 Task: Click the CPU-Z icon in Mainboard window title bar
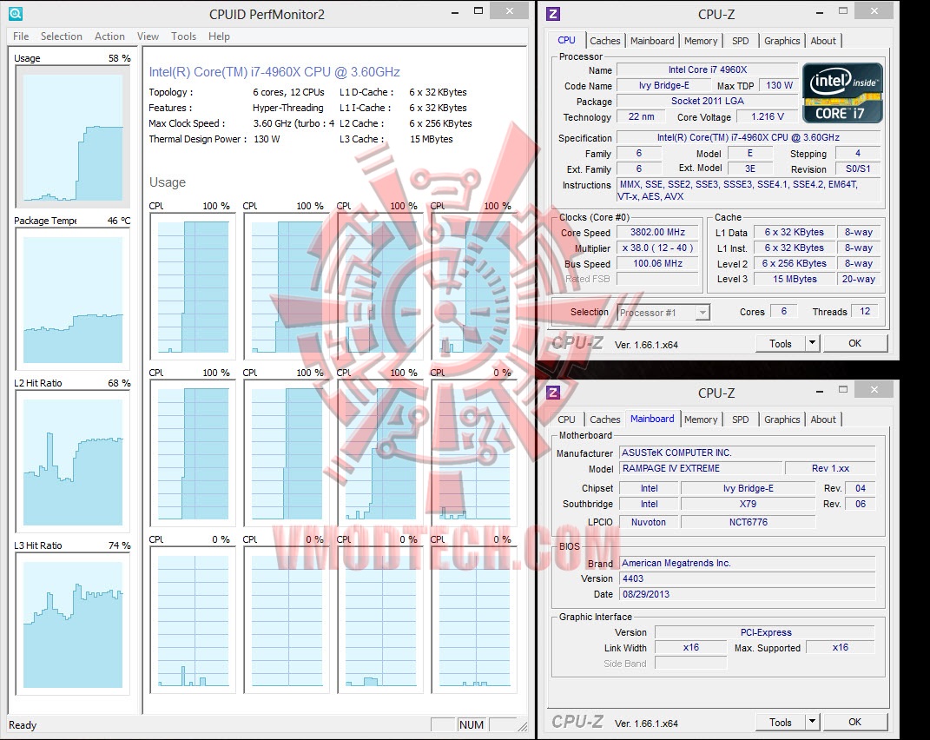(553, 393)
